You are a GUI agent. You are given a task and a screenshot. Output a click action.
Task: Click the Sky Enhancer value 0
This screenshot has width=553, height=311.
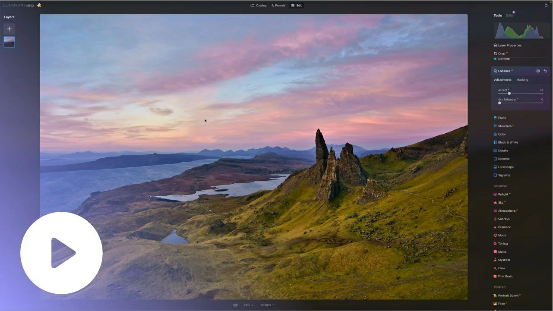click(x=542, y=100)
